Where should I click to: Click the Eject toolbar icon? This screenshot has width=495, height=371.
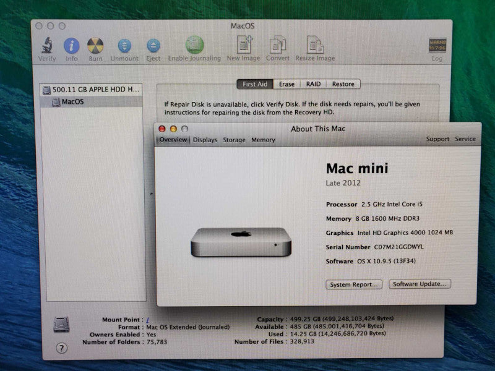pos(153,46)
